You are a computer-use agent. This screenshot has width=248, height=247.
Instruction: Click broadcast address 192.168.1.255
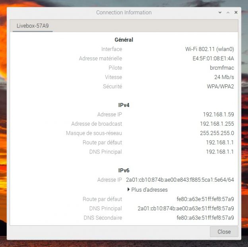coord(217,124)
